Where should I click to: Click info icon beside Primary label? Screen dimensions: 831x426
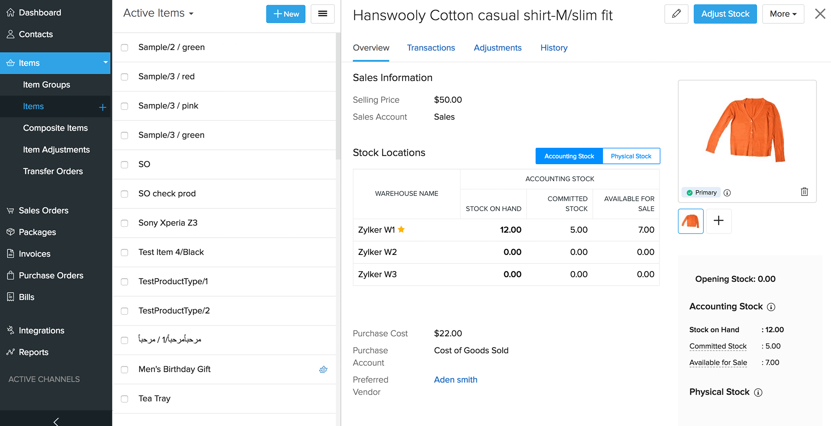727,193
